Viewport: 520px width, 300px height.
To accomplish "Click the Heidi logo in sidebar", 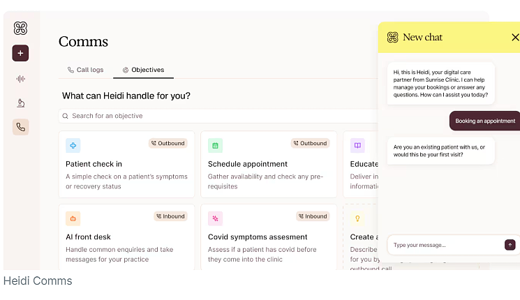I will click(x=20, y=28).
